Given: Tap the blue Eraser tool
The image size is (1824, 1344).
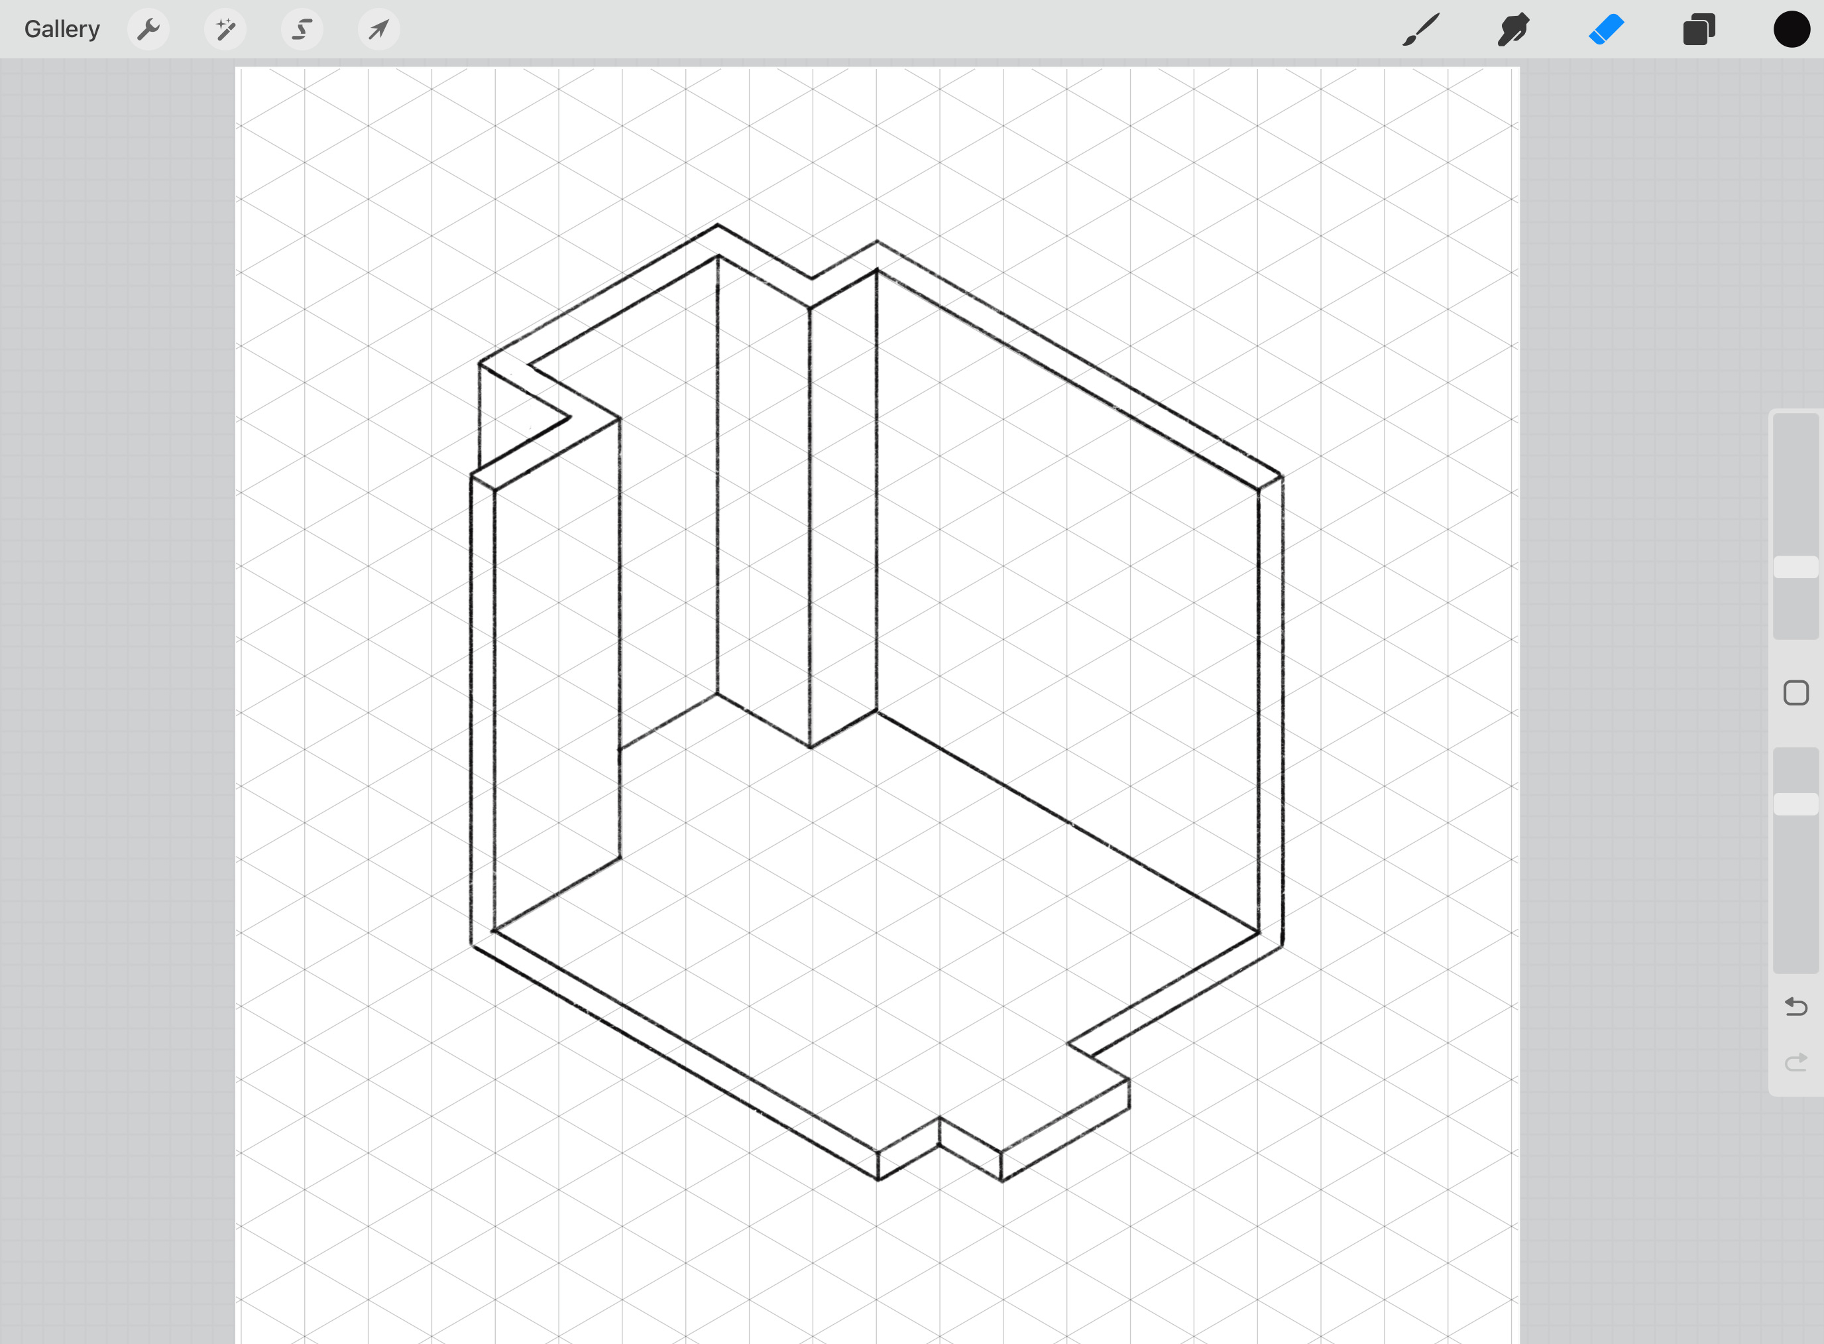Looking at the screenshot, I should pos(1606,30).
